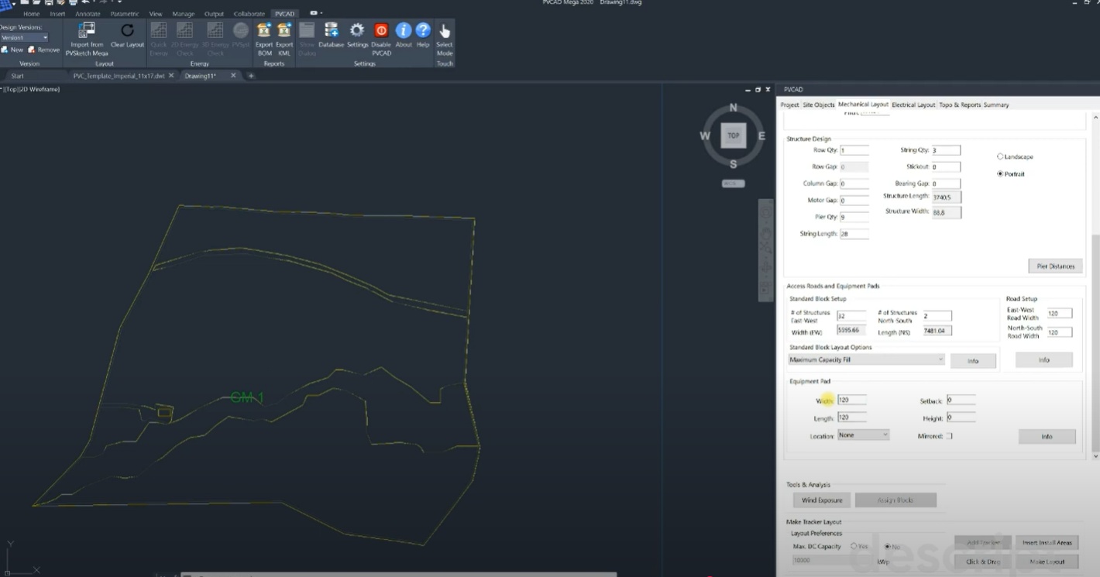Click the String Length input field

pyautogui.click(x=854, y=234)
